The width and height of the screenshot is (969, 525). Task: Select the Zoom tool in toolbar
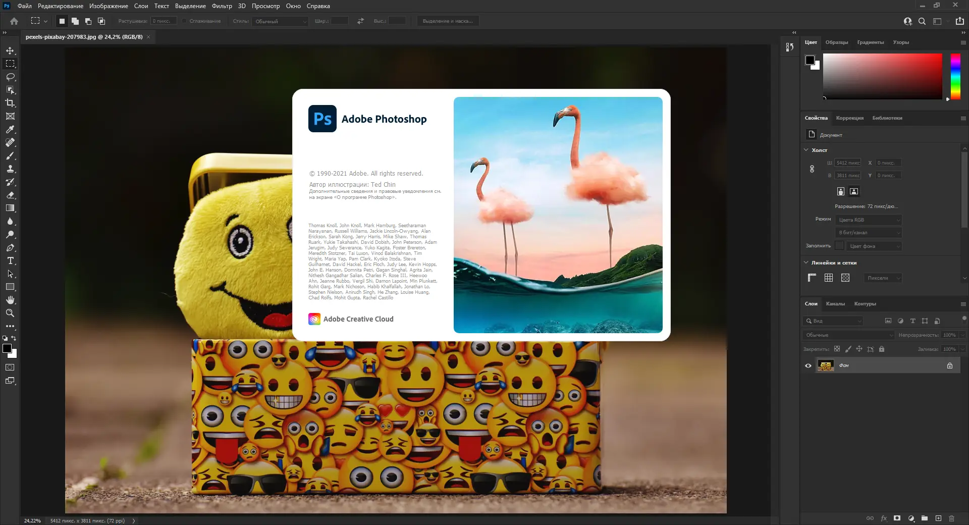click(10, 313)
